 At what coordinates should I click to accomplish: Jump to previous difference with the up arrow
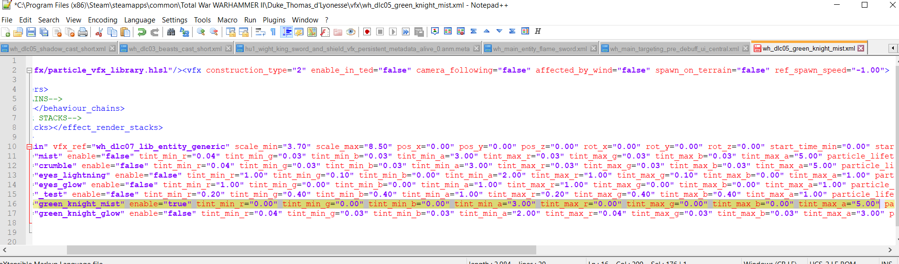487,31
